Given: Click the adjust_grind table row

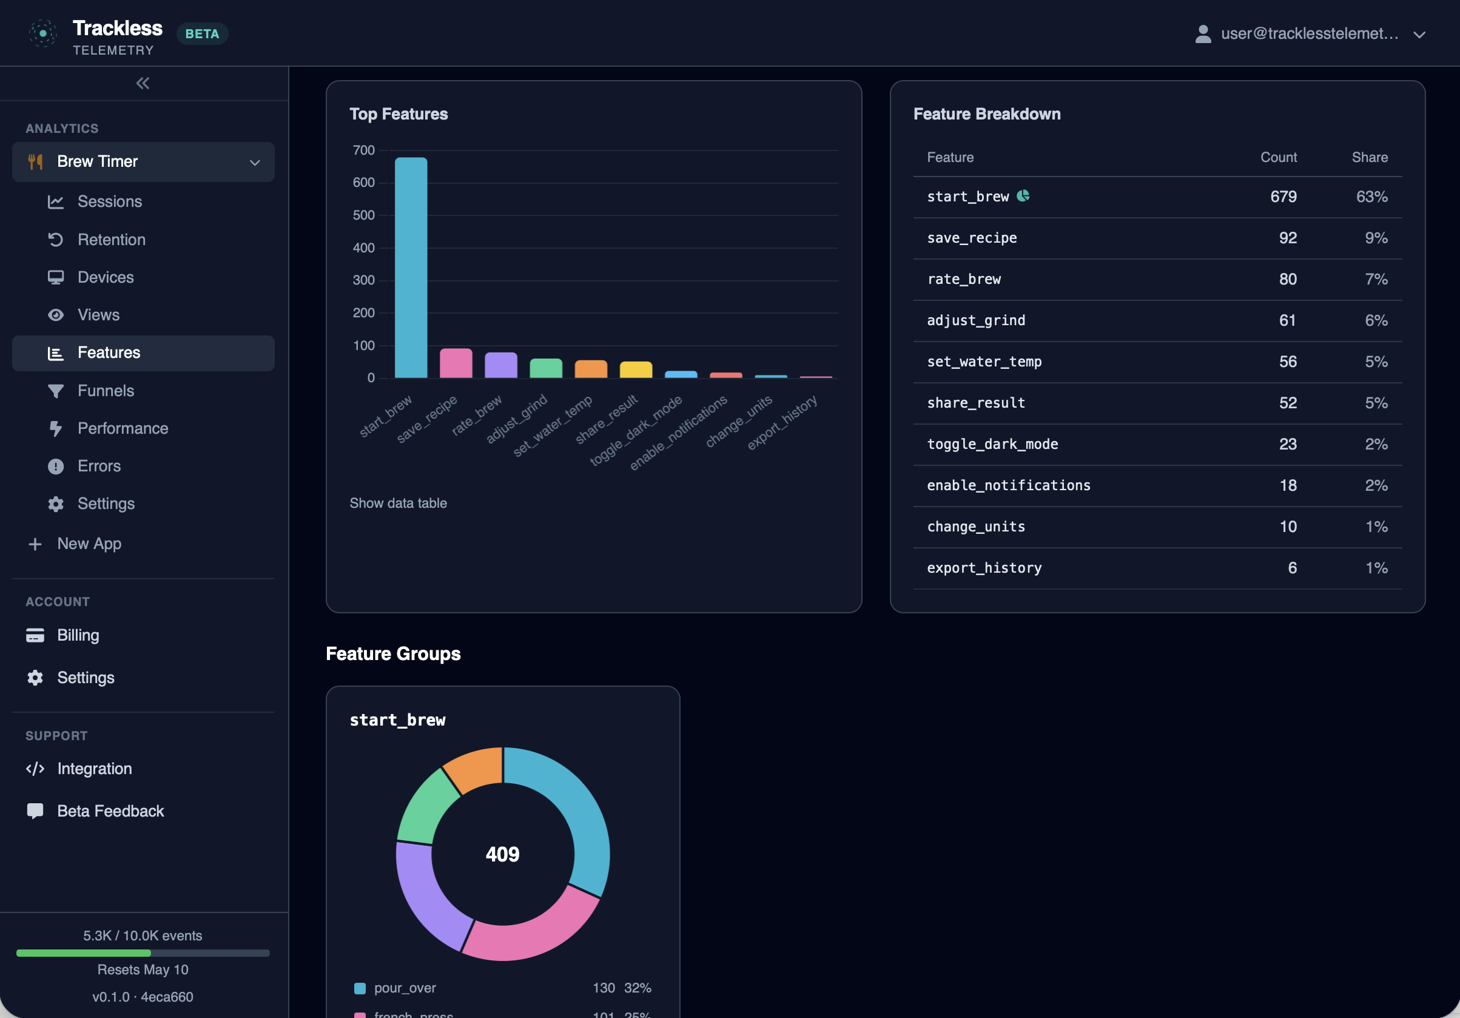Looking at the screenshot, I should (1157, 321).
